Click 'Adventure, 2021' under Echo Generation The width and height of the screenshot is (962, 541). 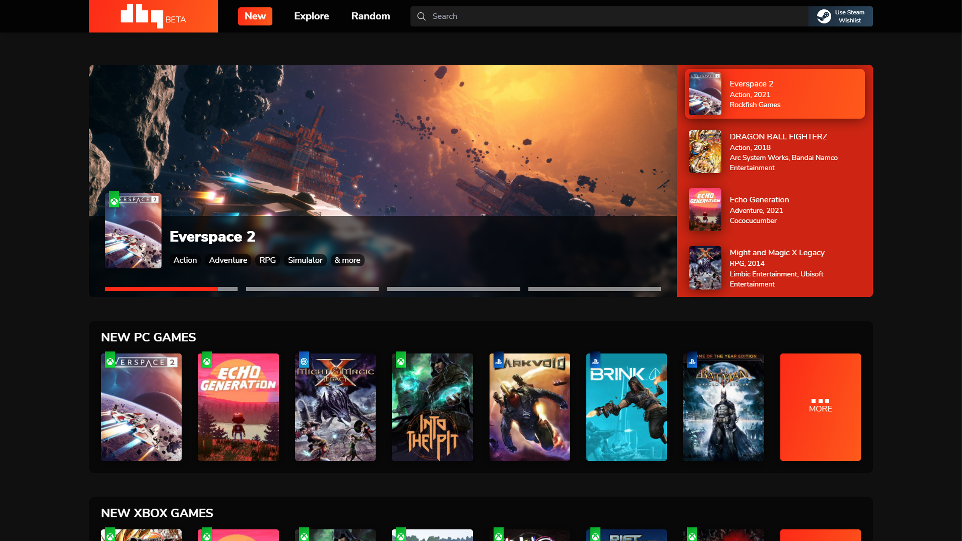[756, 211]
